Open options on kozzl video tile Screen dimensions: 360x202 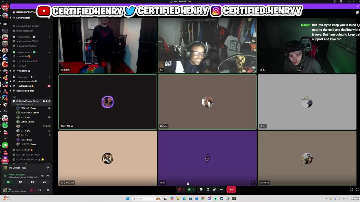[253, 183]
